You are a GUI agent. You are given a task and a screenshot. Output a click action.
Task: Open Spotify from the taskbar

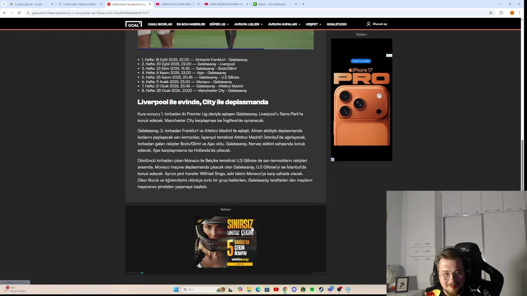click(312, 289)
